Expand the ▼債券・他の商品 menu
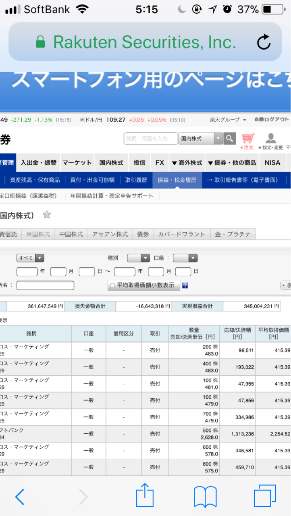Viewport: 291px width, 516px height. tap(232, 163)
